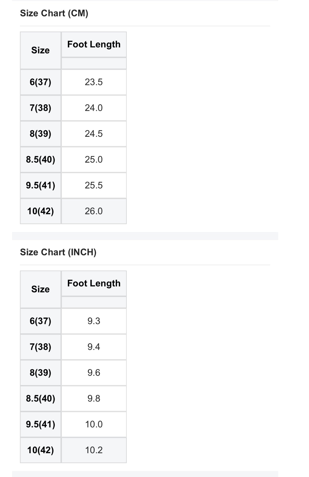Click size 8.5(40) label in CM chart
Image resolution: width=309 pixels, height=477 pixels.
(40, 160)
